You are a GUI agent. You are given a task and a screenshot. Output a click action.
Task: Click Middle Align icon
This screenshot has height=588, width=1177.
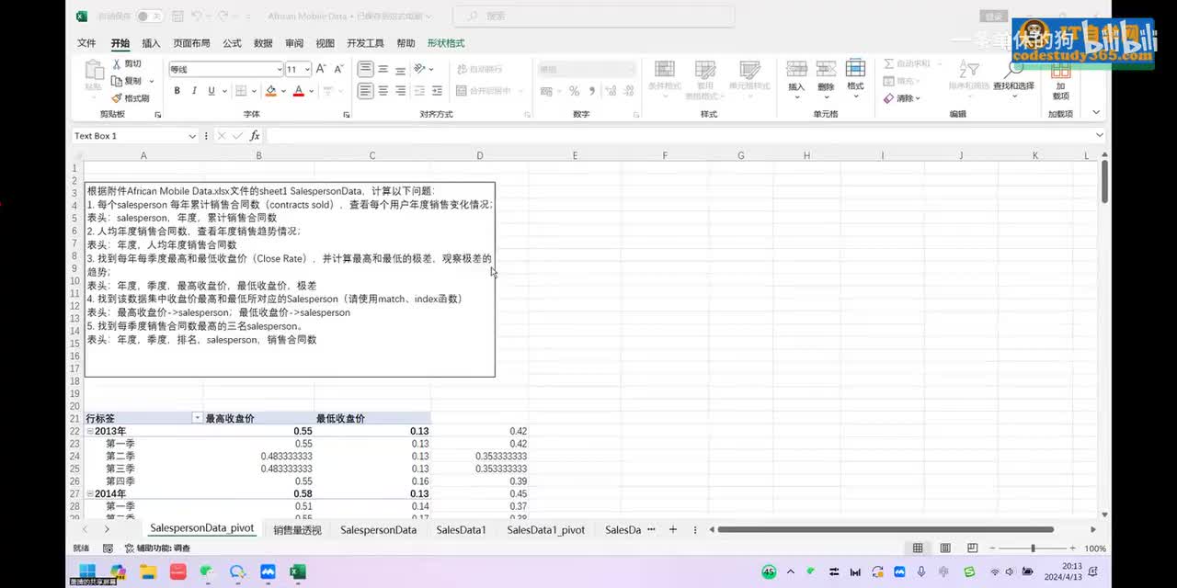pyautogui.click(x=383, y=69)
